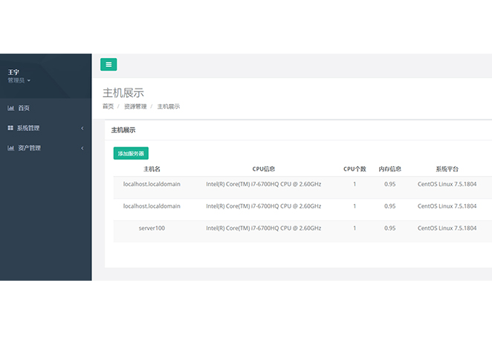The width and height of the screenshot is (492, 347).
Task: Open the 资产管理 sidebar menu
Action: click(x=28, y=148)
